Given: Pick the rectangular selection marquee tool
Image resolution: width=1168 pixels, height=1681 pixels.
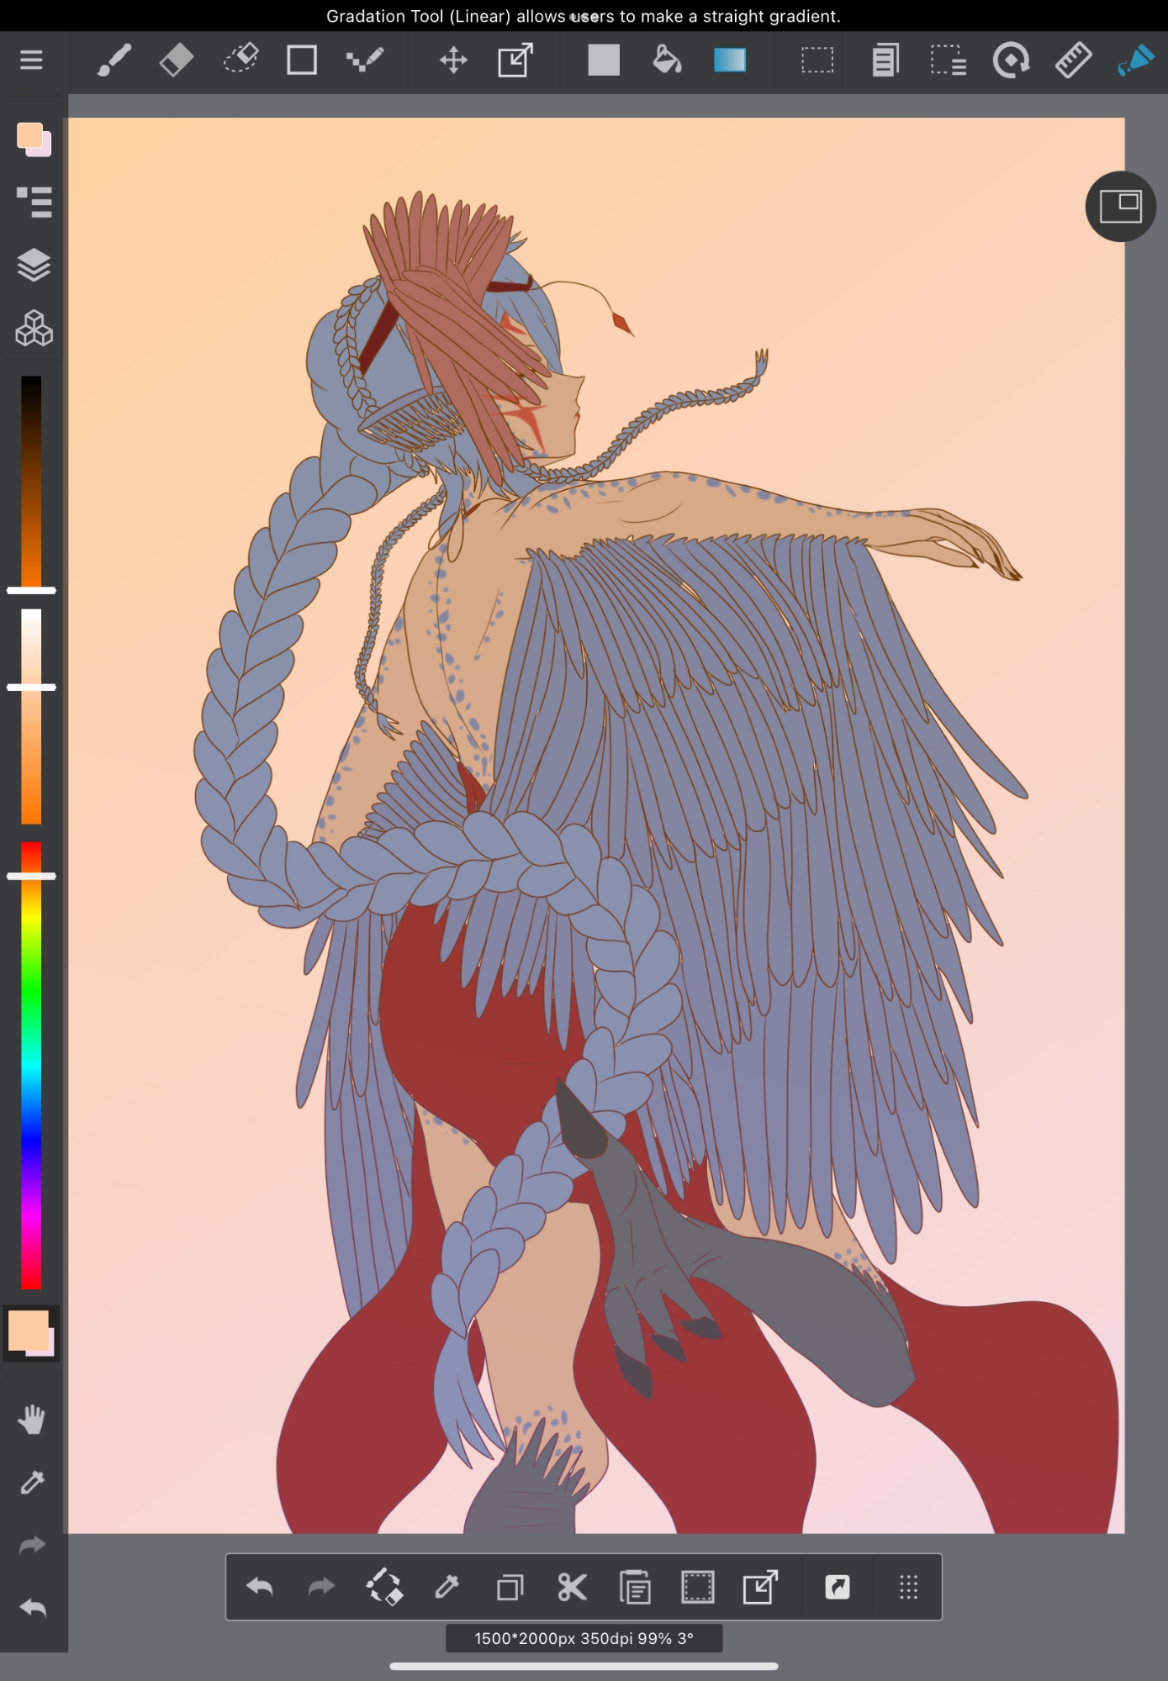Looking at the screenshot, I should point(817,61).
